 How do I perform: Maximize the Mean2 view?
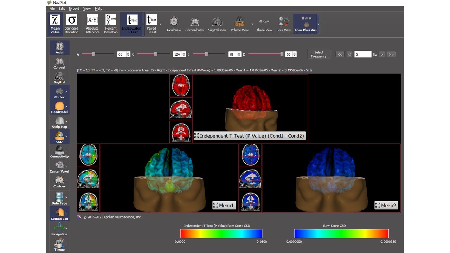[386, 206]
